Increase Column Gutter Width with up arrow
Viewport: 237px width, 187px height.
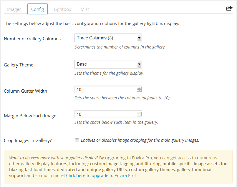click(139, 88)
